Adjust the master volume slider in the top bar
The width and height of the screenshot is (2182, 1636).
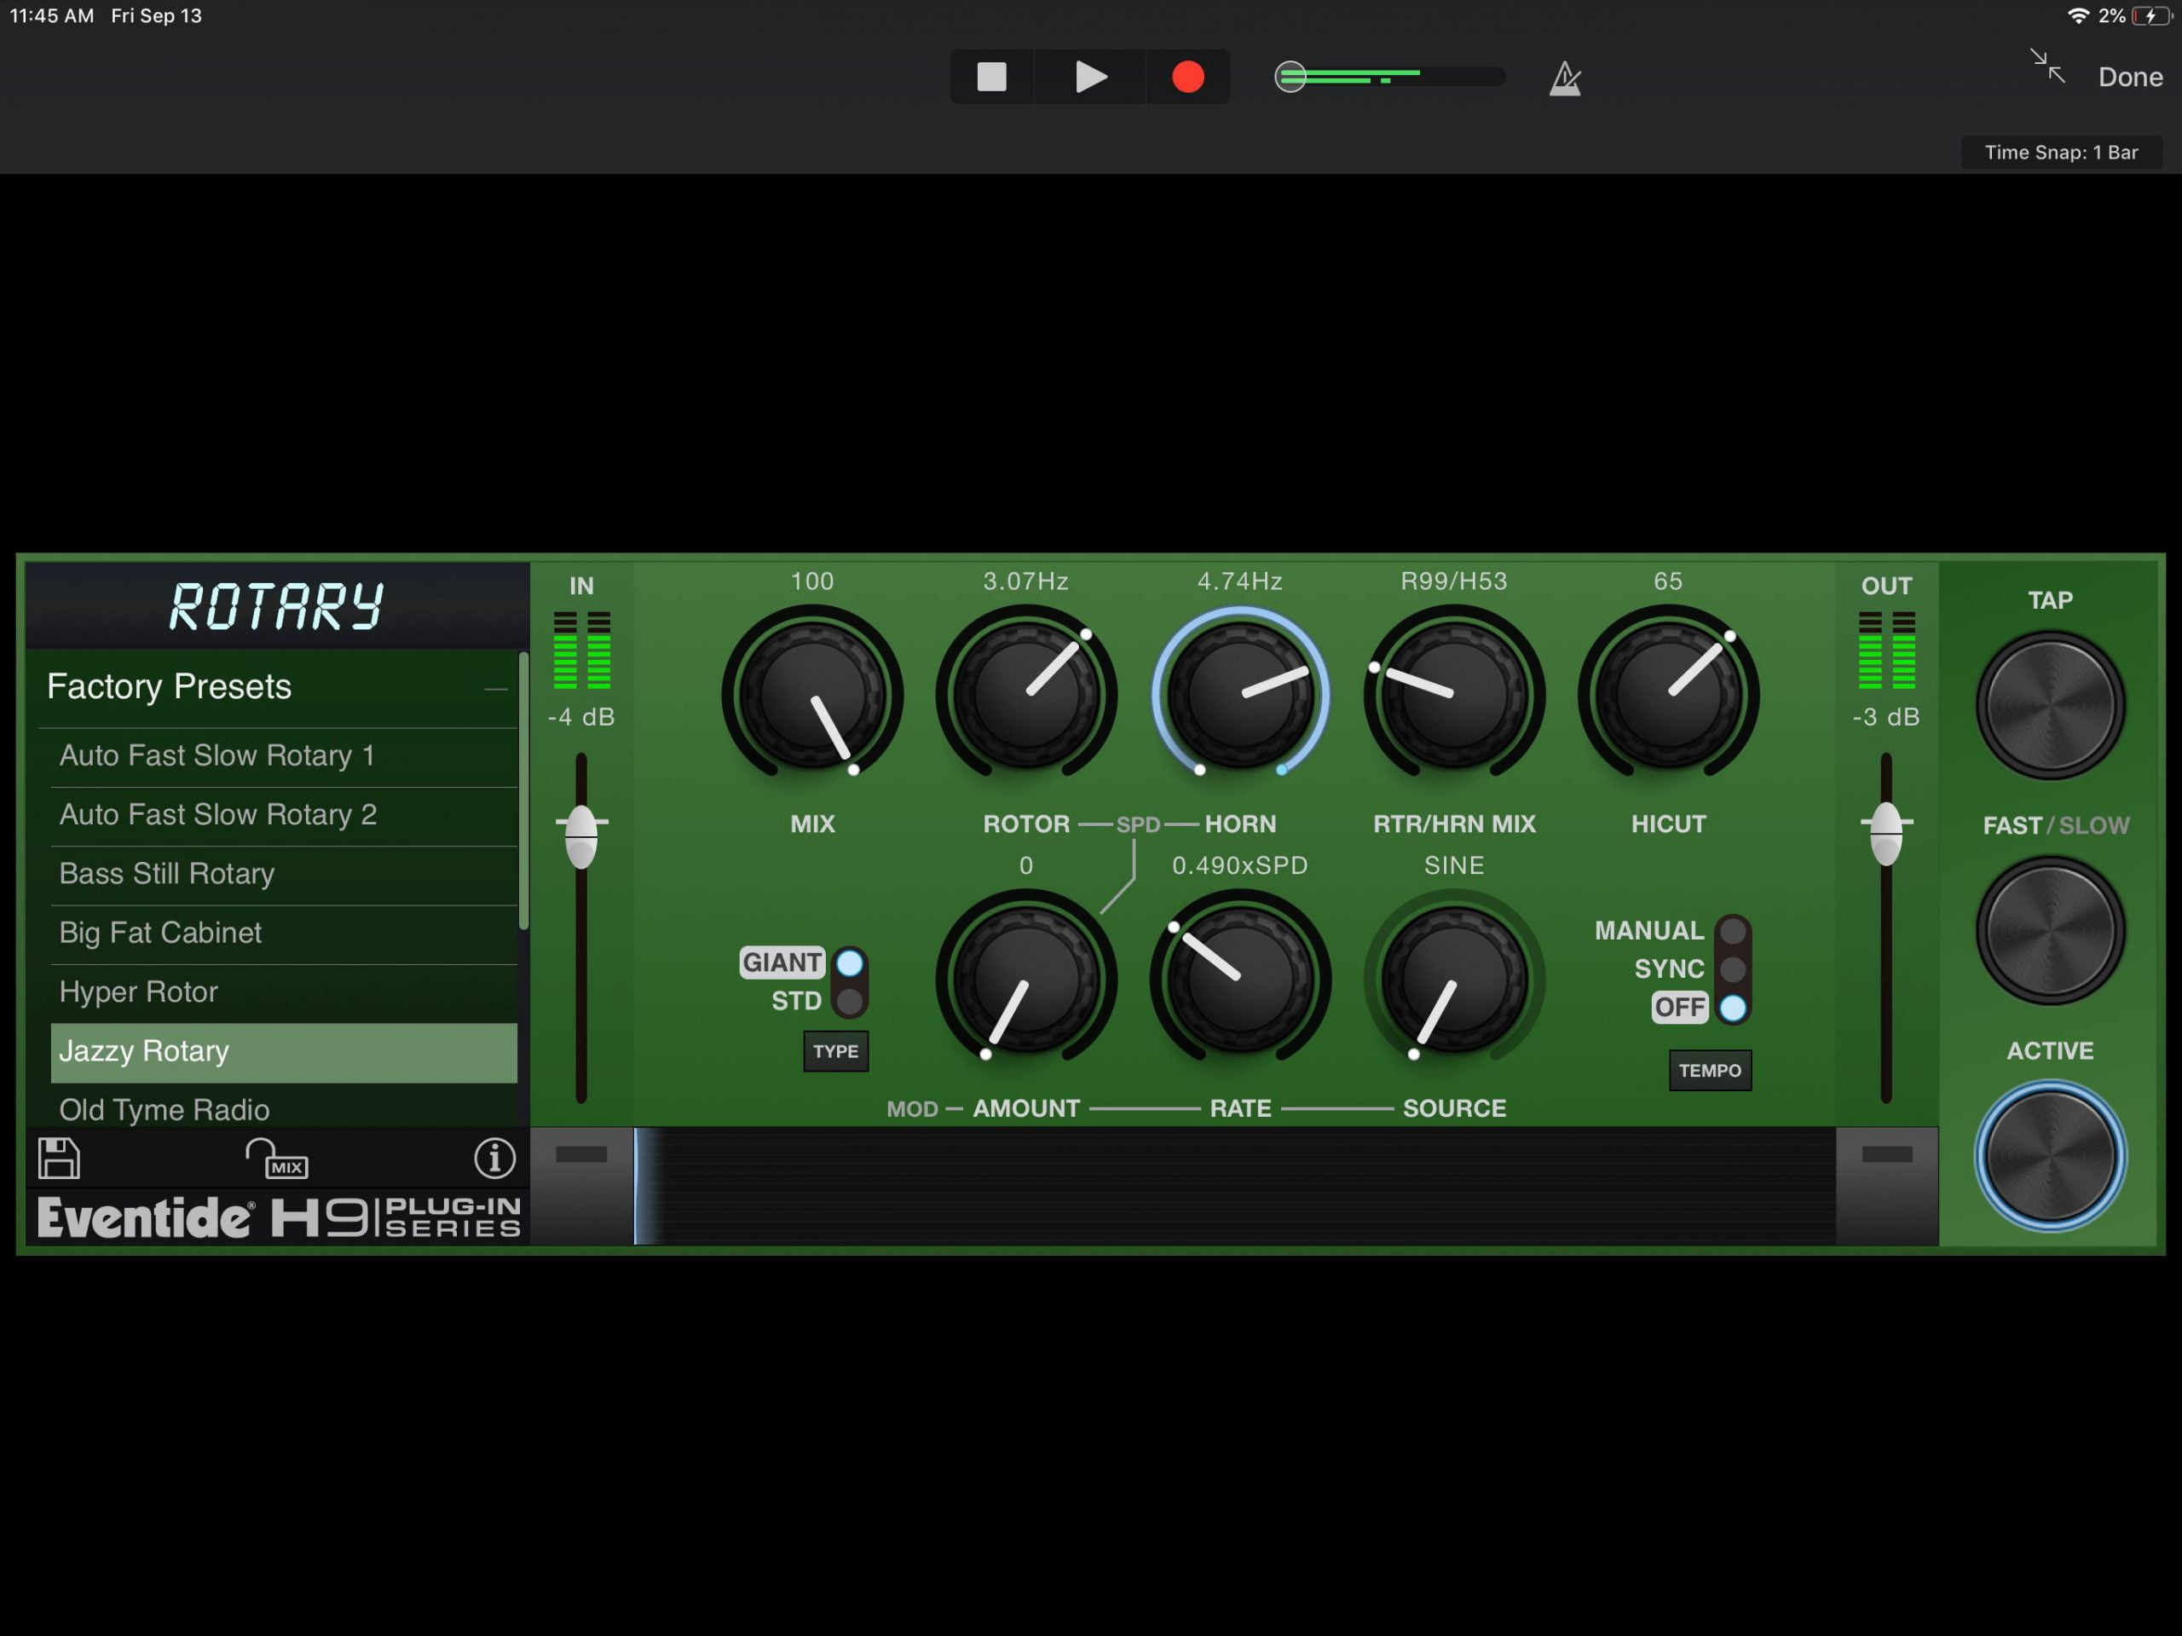coord(1390,77)
